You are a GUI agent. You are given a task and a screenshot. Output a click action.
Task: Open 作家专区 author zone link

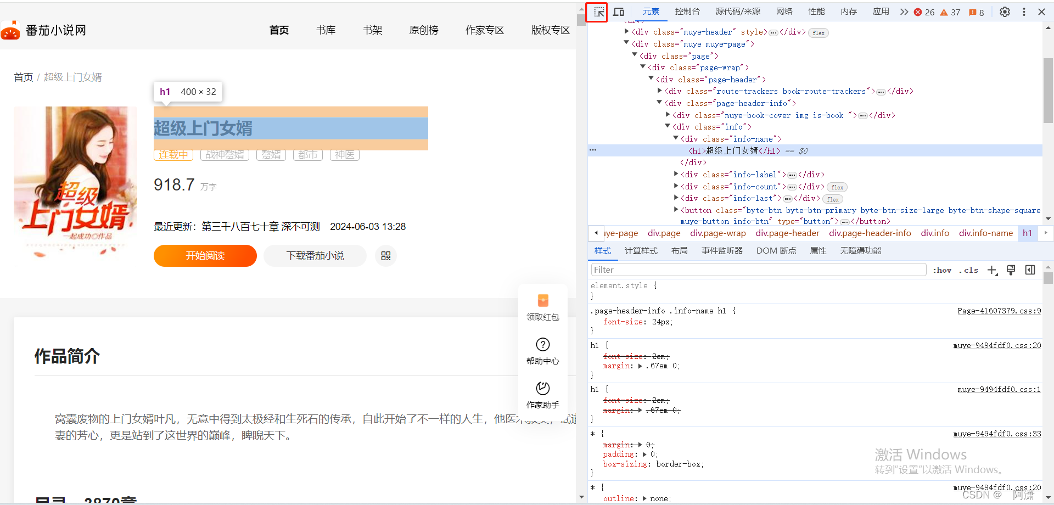click(x=485, y=30)
